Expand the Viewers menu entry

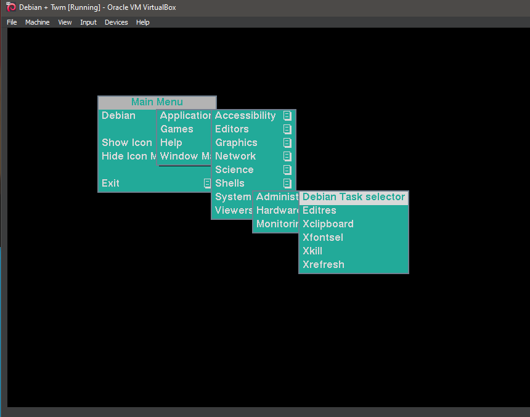click(233, 211)
